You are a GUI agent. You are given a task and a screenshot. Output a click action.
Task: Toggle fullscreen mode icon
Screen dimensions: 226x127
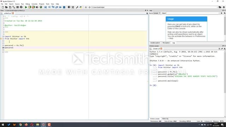click(x=73, y=7)
